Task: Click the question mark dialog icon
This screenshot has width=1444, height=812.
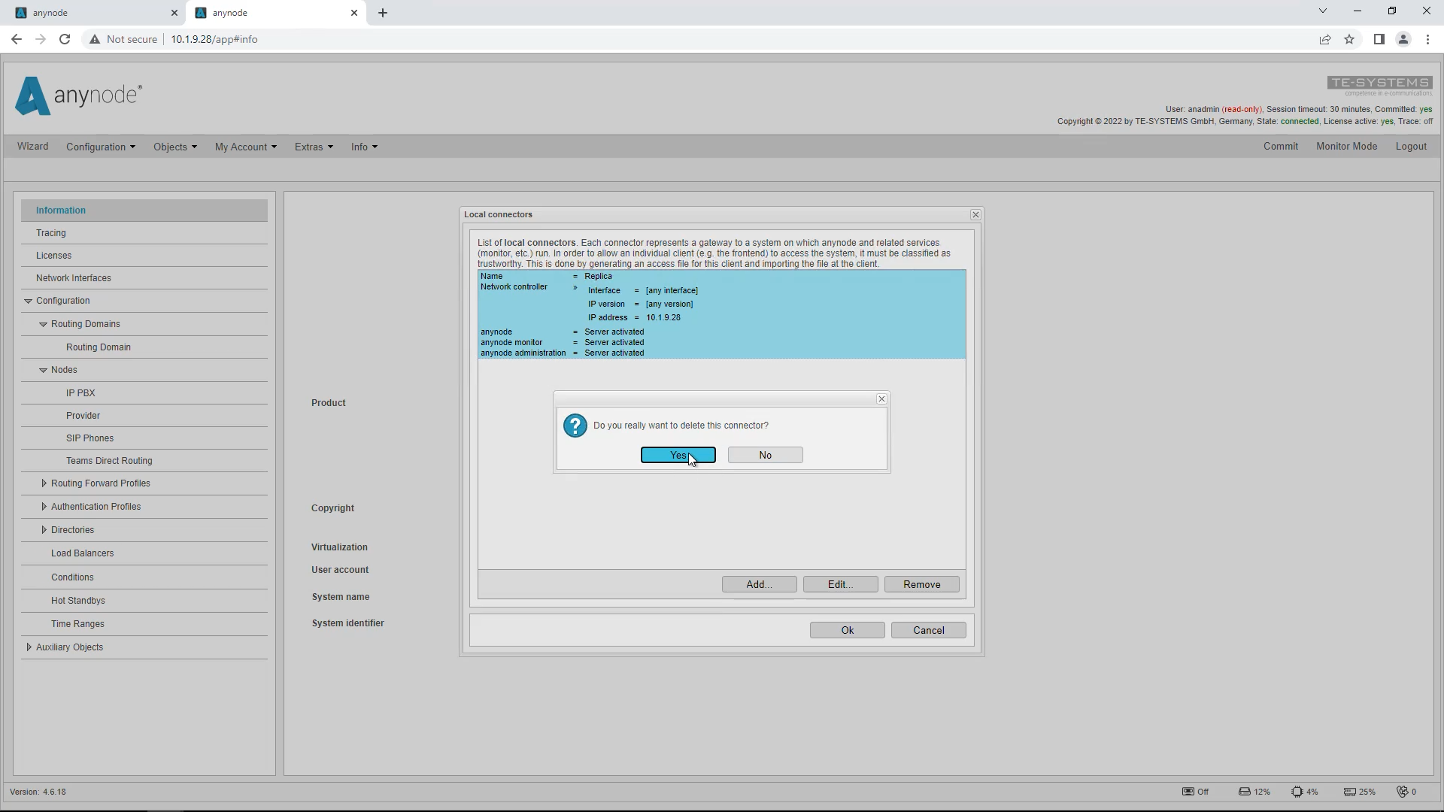Action: (575, 426)
